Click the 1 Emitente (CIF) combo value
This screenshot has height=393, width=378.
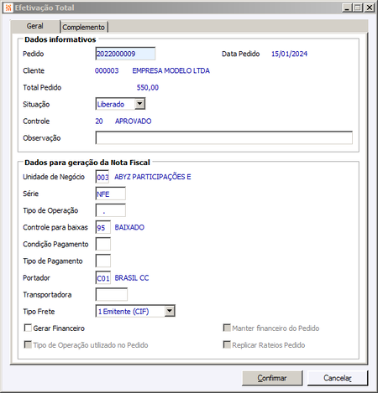[x=123, y=312]
